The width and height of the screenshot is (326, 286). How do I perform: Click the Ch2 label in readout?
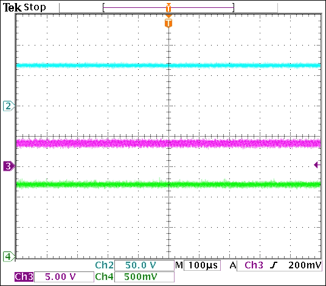pos(105,265)
